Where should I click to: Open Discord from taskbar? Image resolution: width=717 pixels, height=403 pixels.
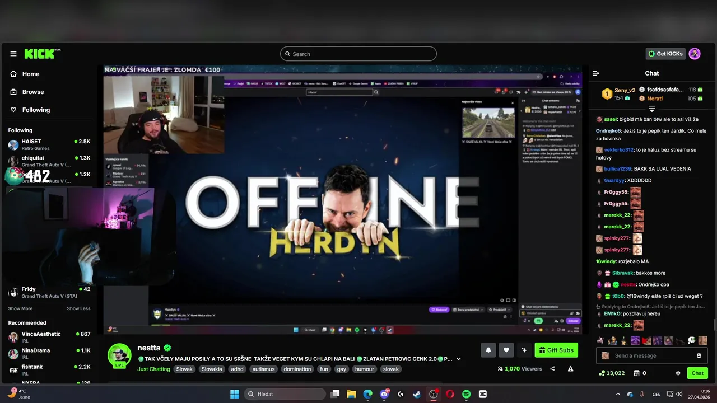tap(384, 394)
